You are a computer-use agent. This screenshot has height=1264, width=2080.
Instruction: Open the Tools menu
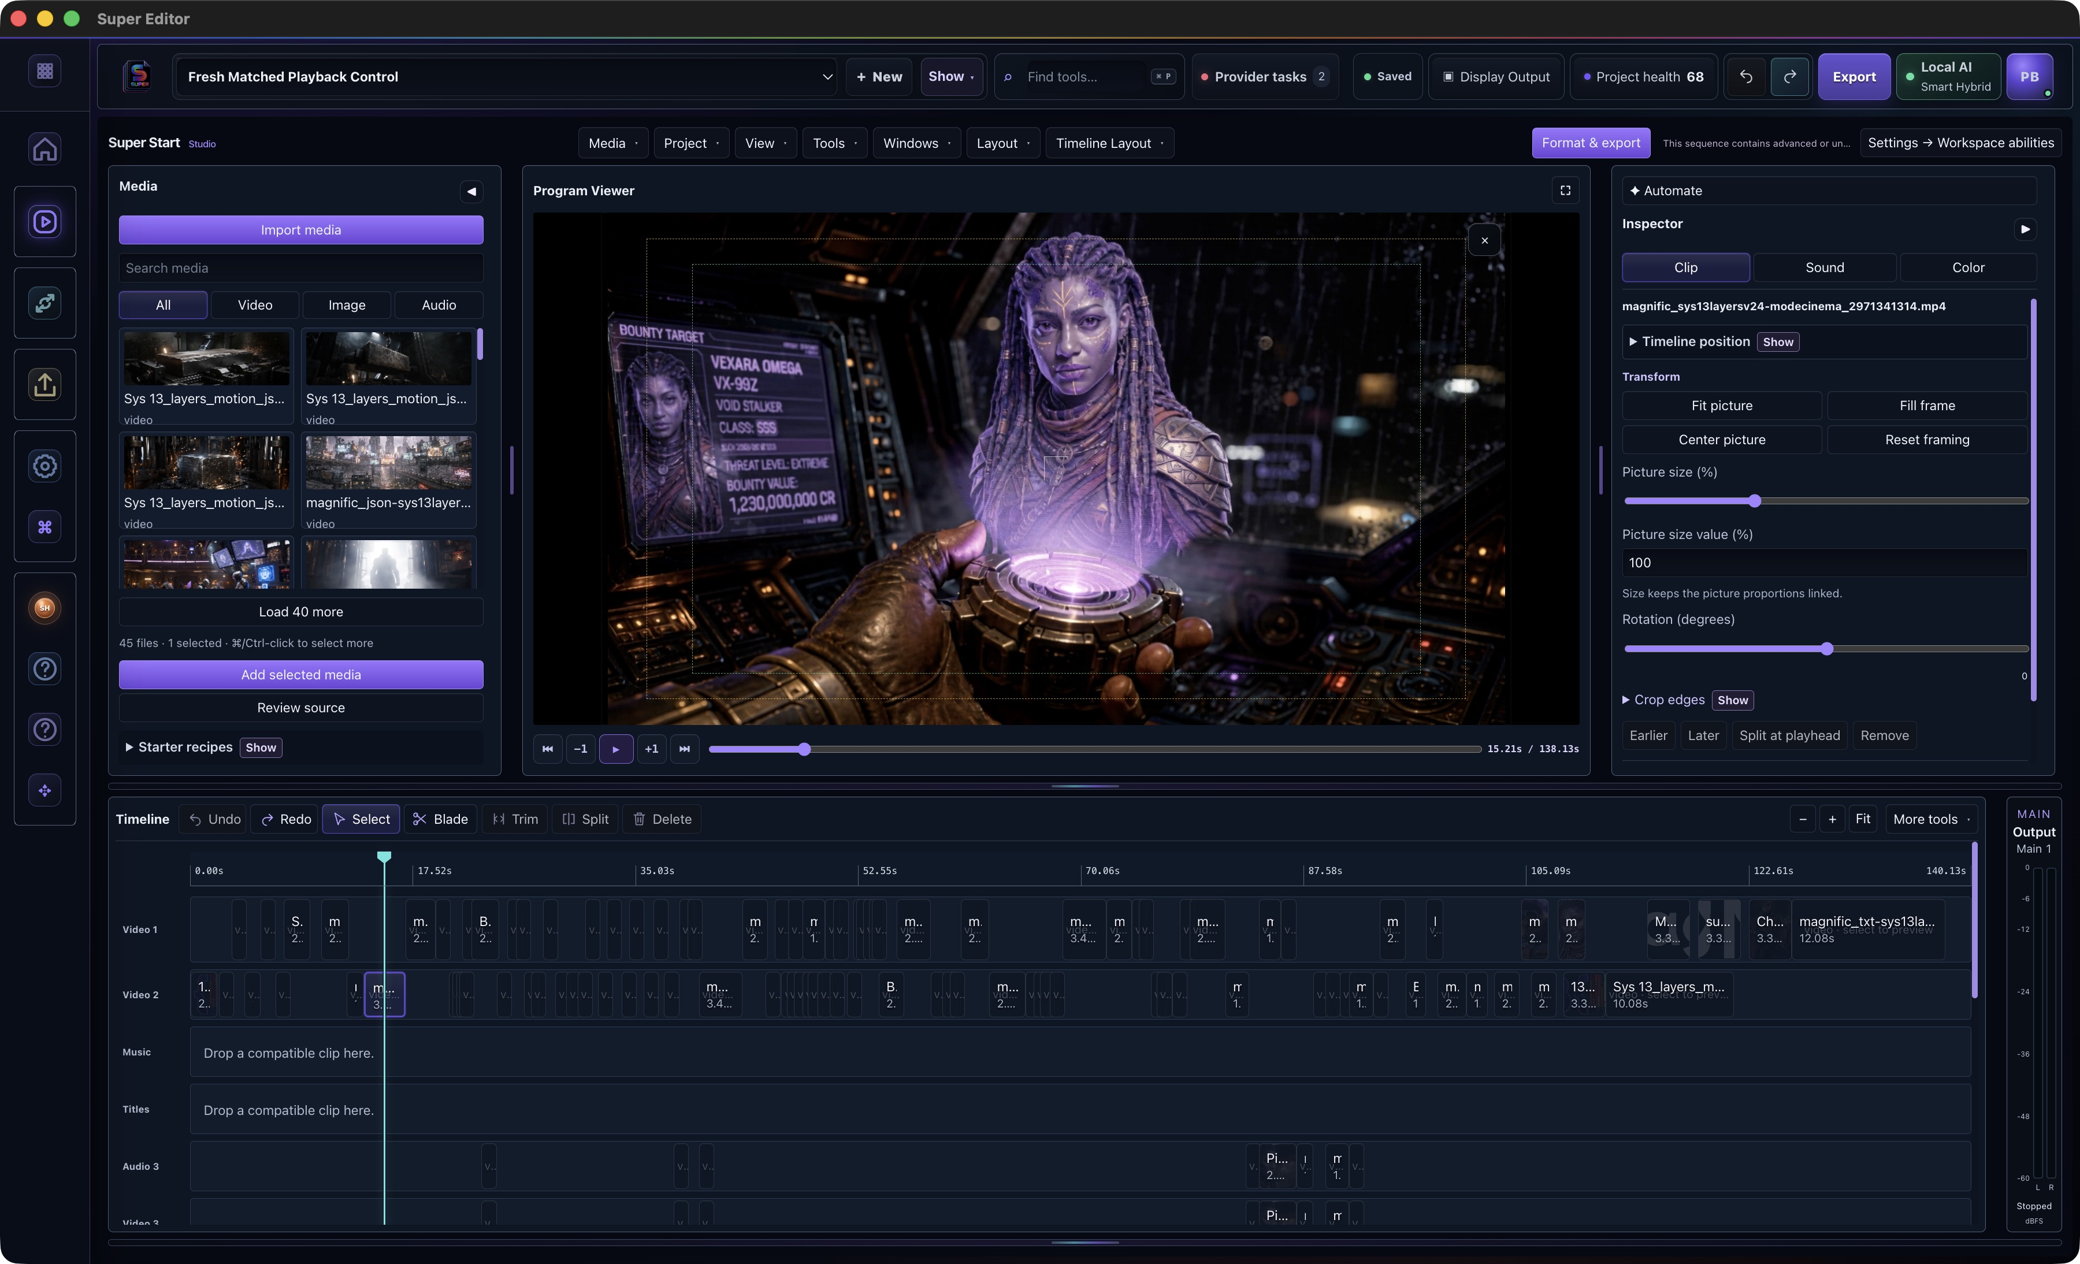click(834, 143)
